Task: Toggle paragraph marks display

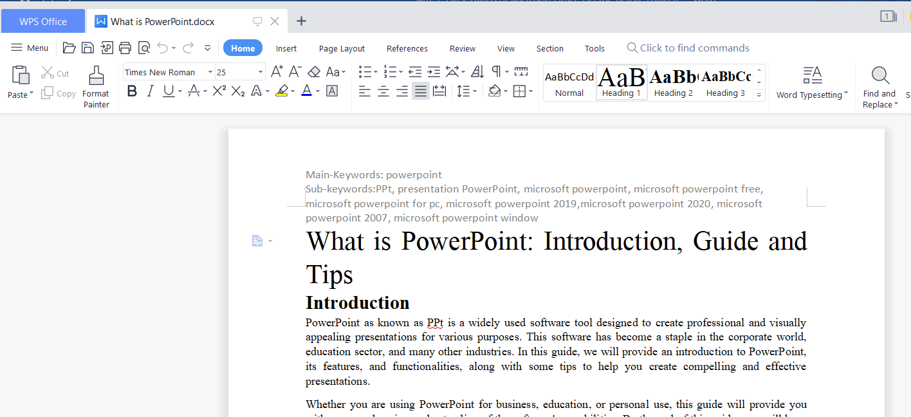Action: point(497,71)
